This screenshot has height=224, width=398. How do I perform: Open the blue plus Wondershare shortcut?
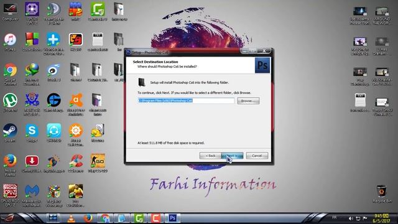coord(54,44)
